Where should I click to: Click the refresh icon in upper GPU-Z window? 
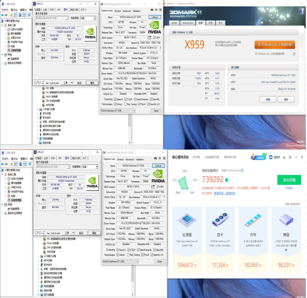[156, 10]
